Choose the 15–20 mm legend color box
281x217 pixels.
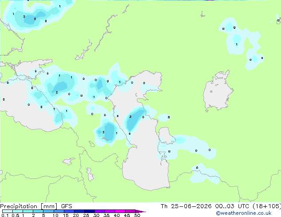[x=69, y=211]
